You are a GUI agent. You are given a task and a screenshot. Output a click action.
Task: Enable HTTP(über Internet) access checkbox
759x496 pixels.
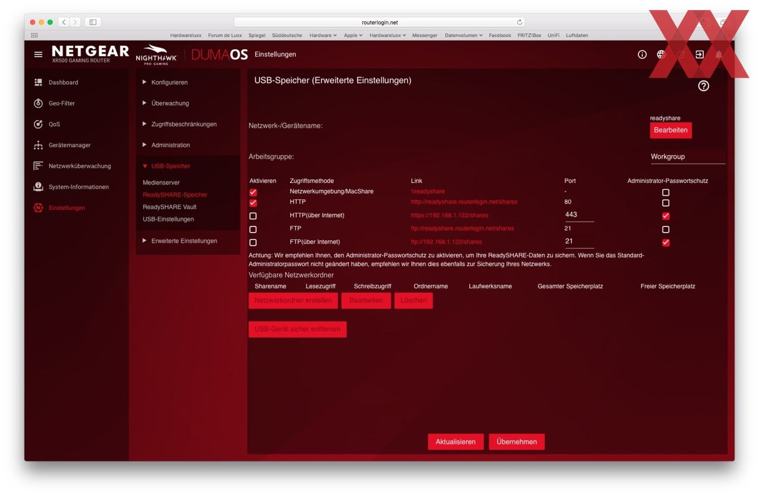(253, 216)
